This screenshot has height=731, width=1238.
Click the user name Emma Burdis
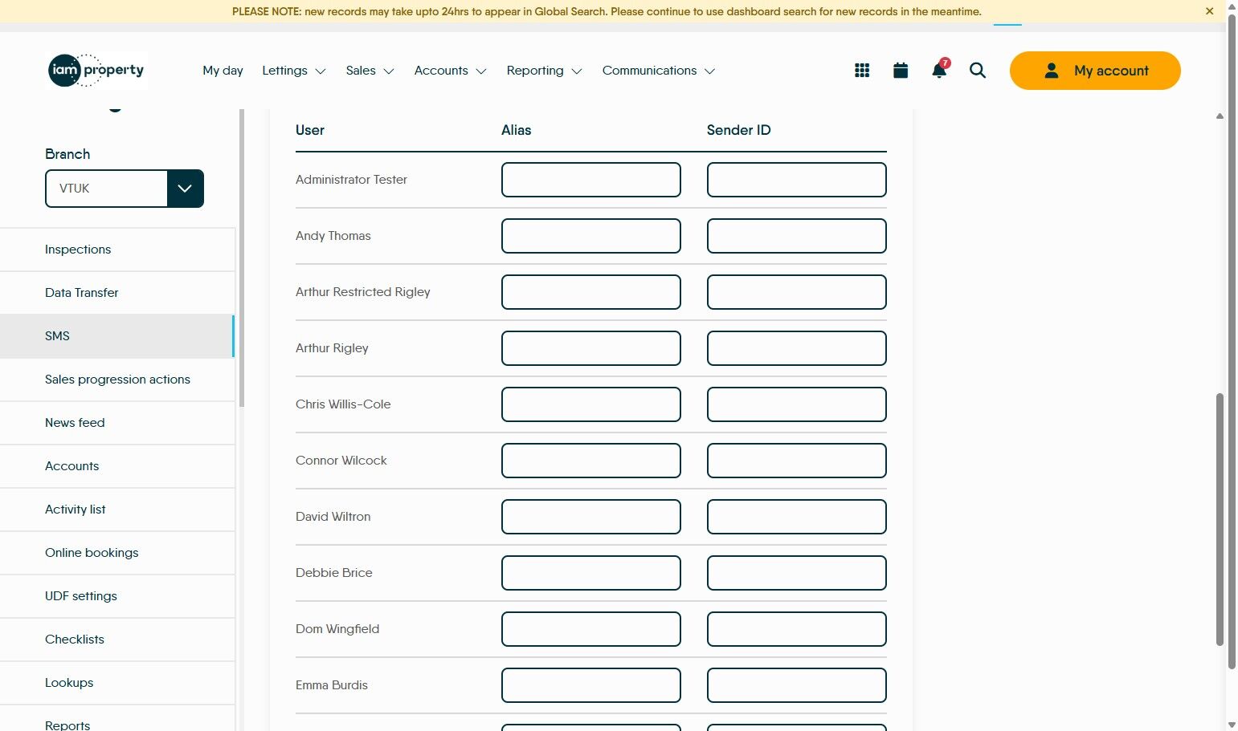[332, 685]
